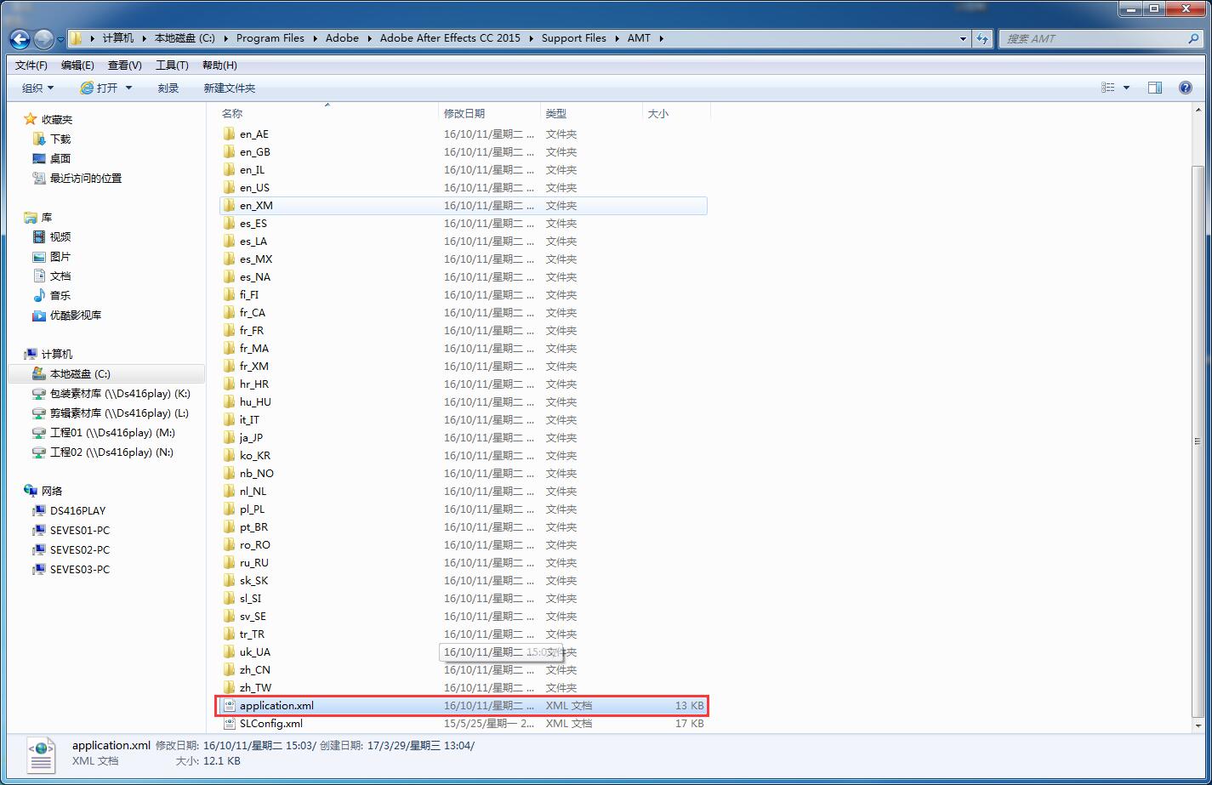Select DS416PLAY network computer
1212x785 pixels.
point(69,510)
